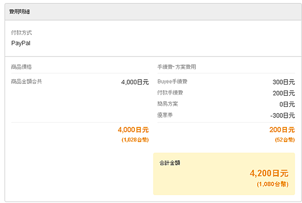Click the 4,200日元 grand total amount

point(269,173)
